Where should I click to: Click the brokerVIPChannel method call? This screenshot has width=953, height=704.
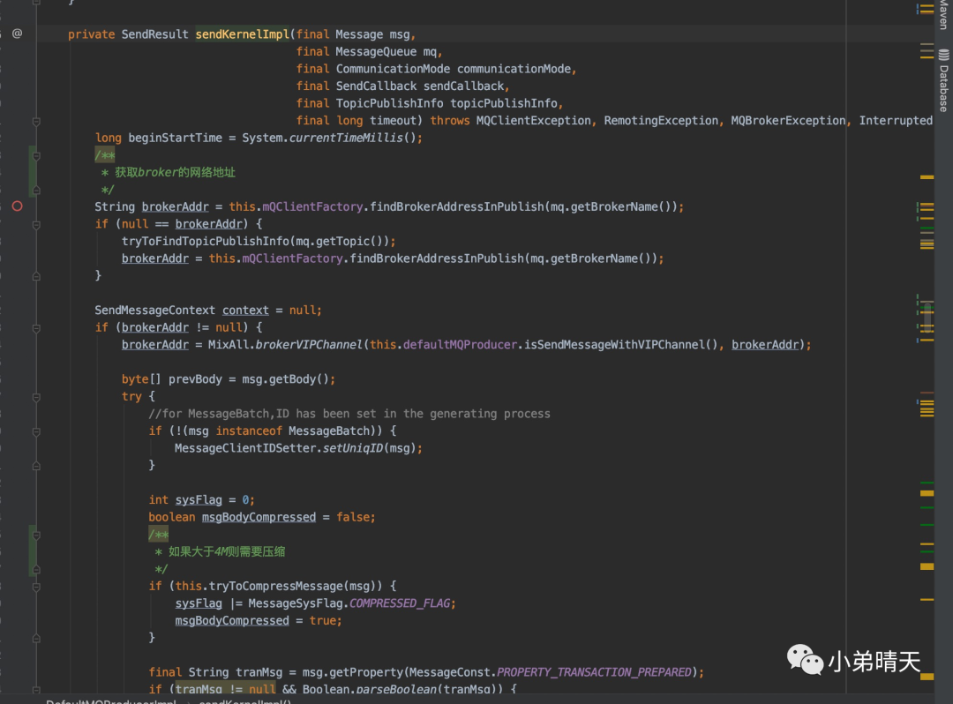click(x=309, y=345)
